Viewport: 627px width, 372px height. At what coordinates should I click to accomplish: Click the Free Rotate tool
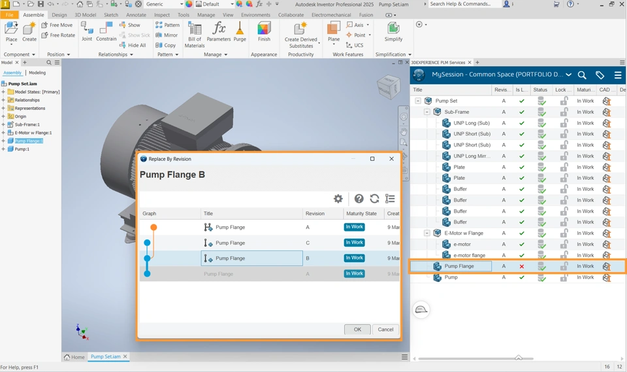click(x=58, y=35)
